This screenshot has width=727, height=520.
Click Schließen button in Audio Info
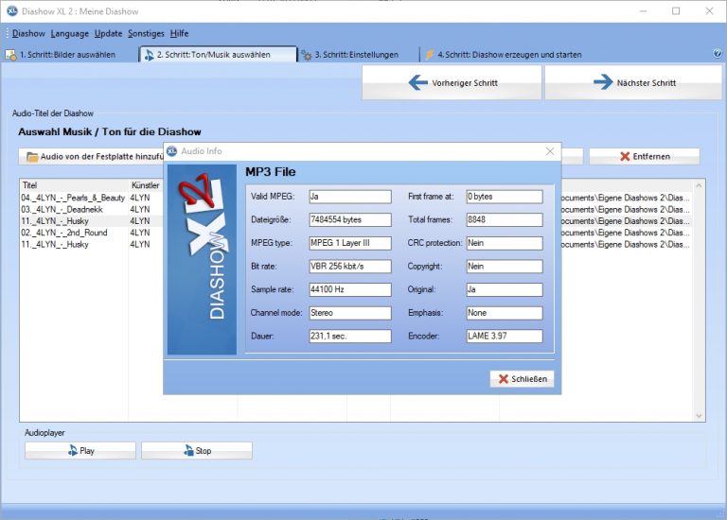point(522,379)
